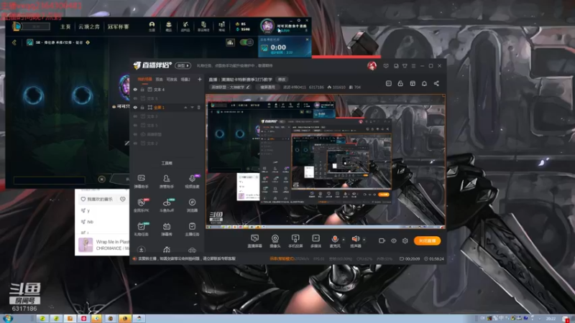This screenshot has height=323, width=575.
Task: Open the streaming settings gear icon
Action: click(x=405, y=240)
